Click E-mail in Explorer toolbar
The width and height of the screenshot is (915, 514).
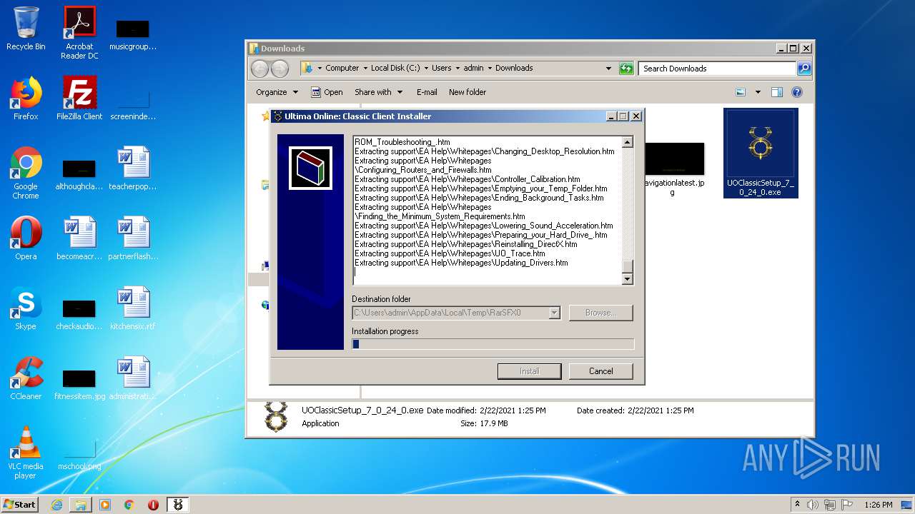[427, 92]
